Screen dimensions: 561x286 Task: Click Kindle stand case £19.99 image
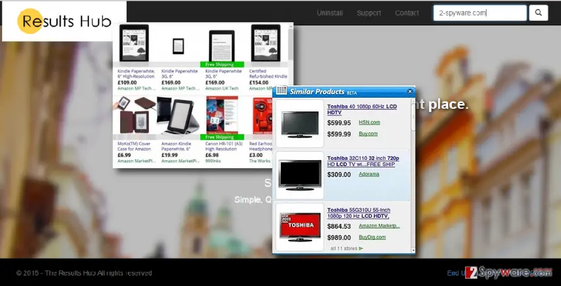coord(178,115)
